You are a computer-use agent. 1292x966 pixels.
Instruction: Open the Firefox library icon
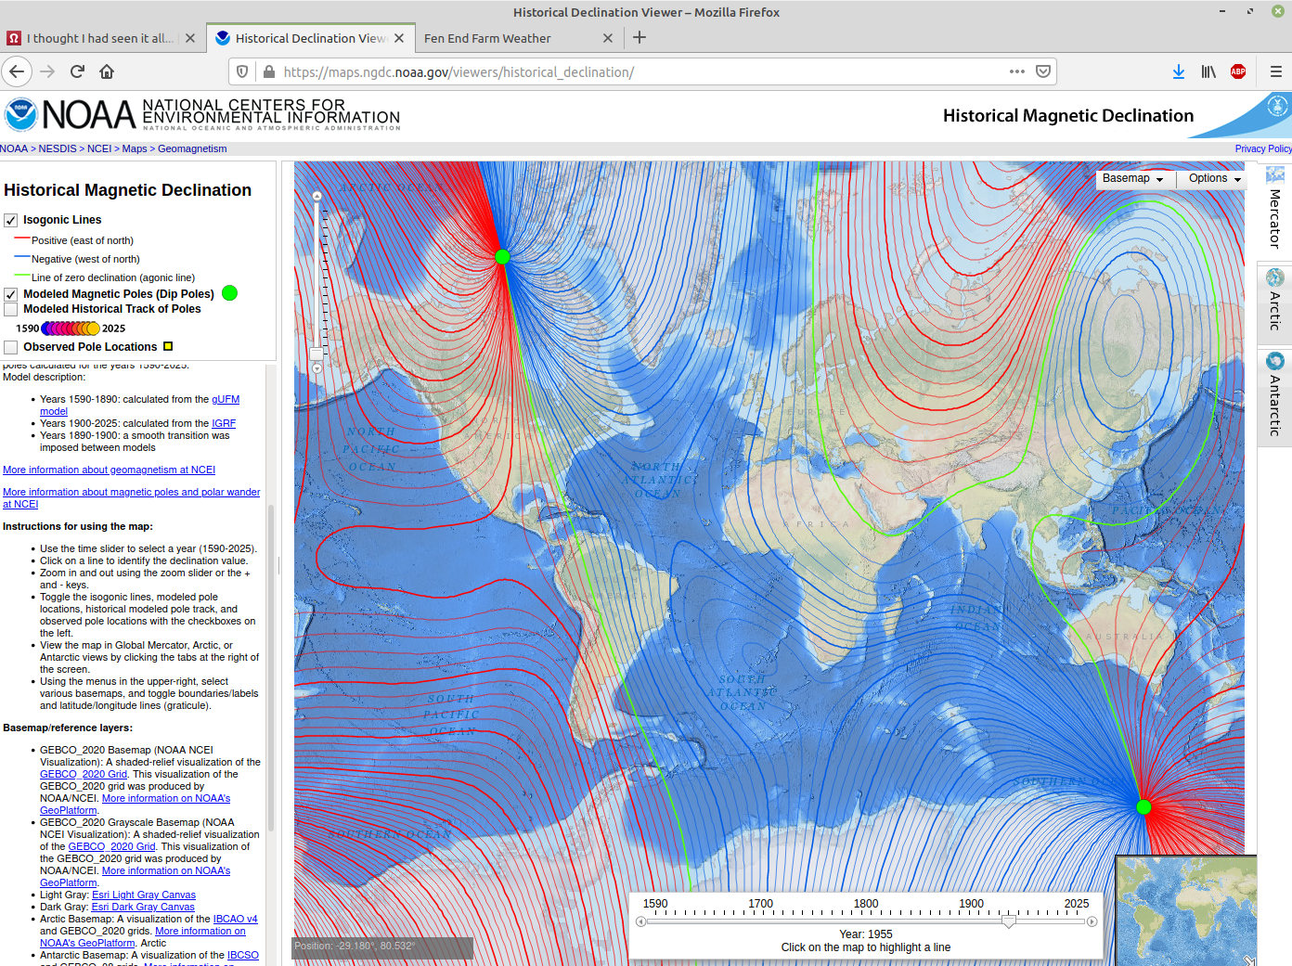coord(1208,71)
